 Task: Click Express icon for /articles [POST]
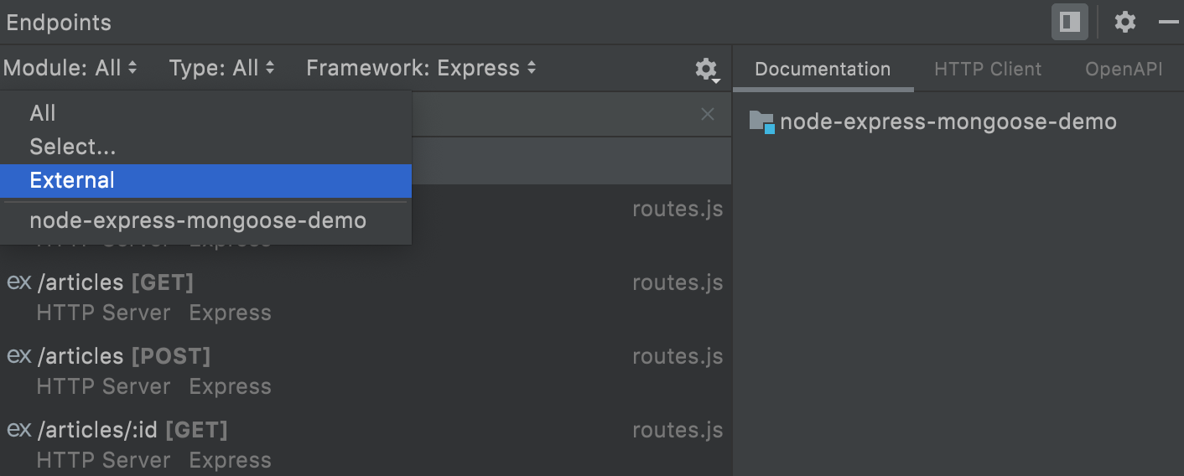click(x=18, y=356)
